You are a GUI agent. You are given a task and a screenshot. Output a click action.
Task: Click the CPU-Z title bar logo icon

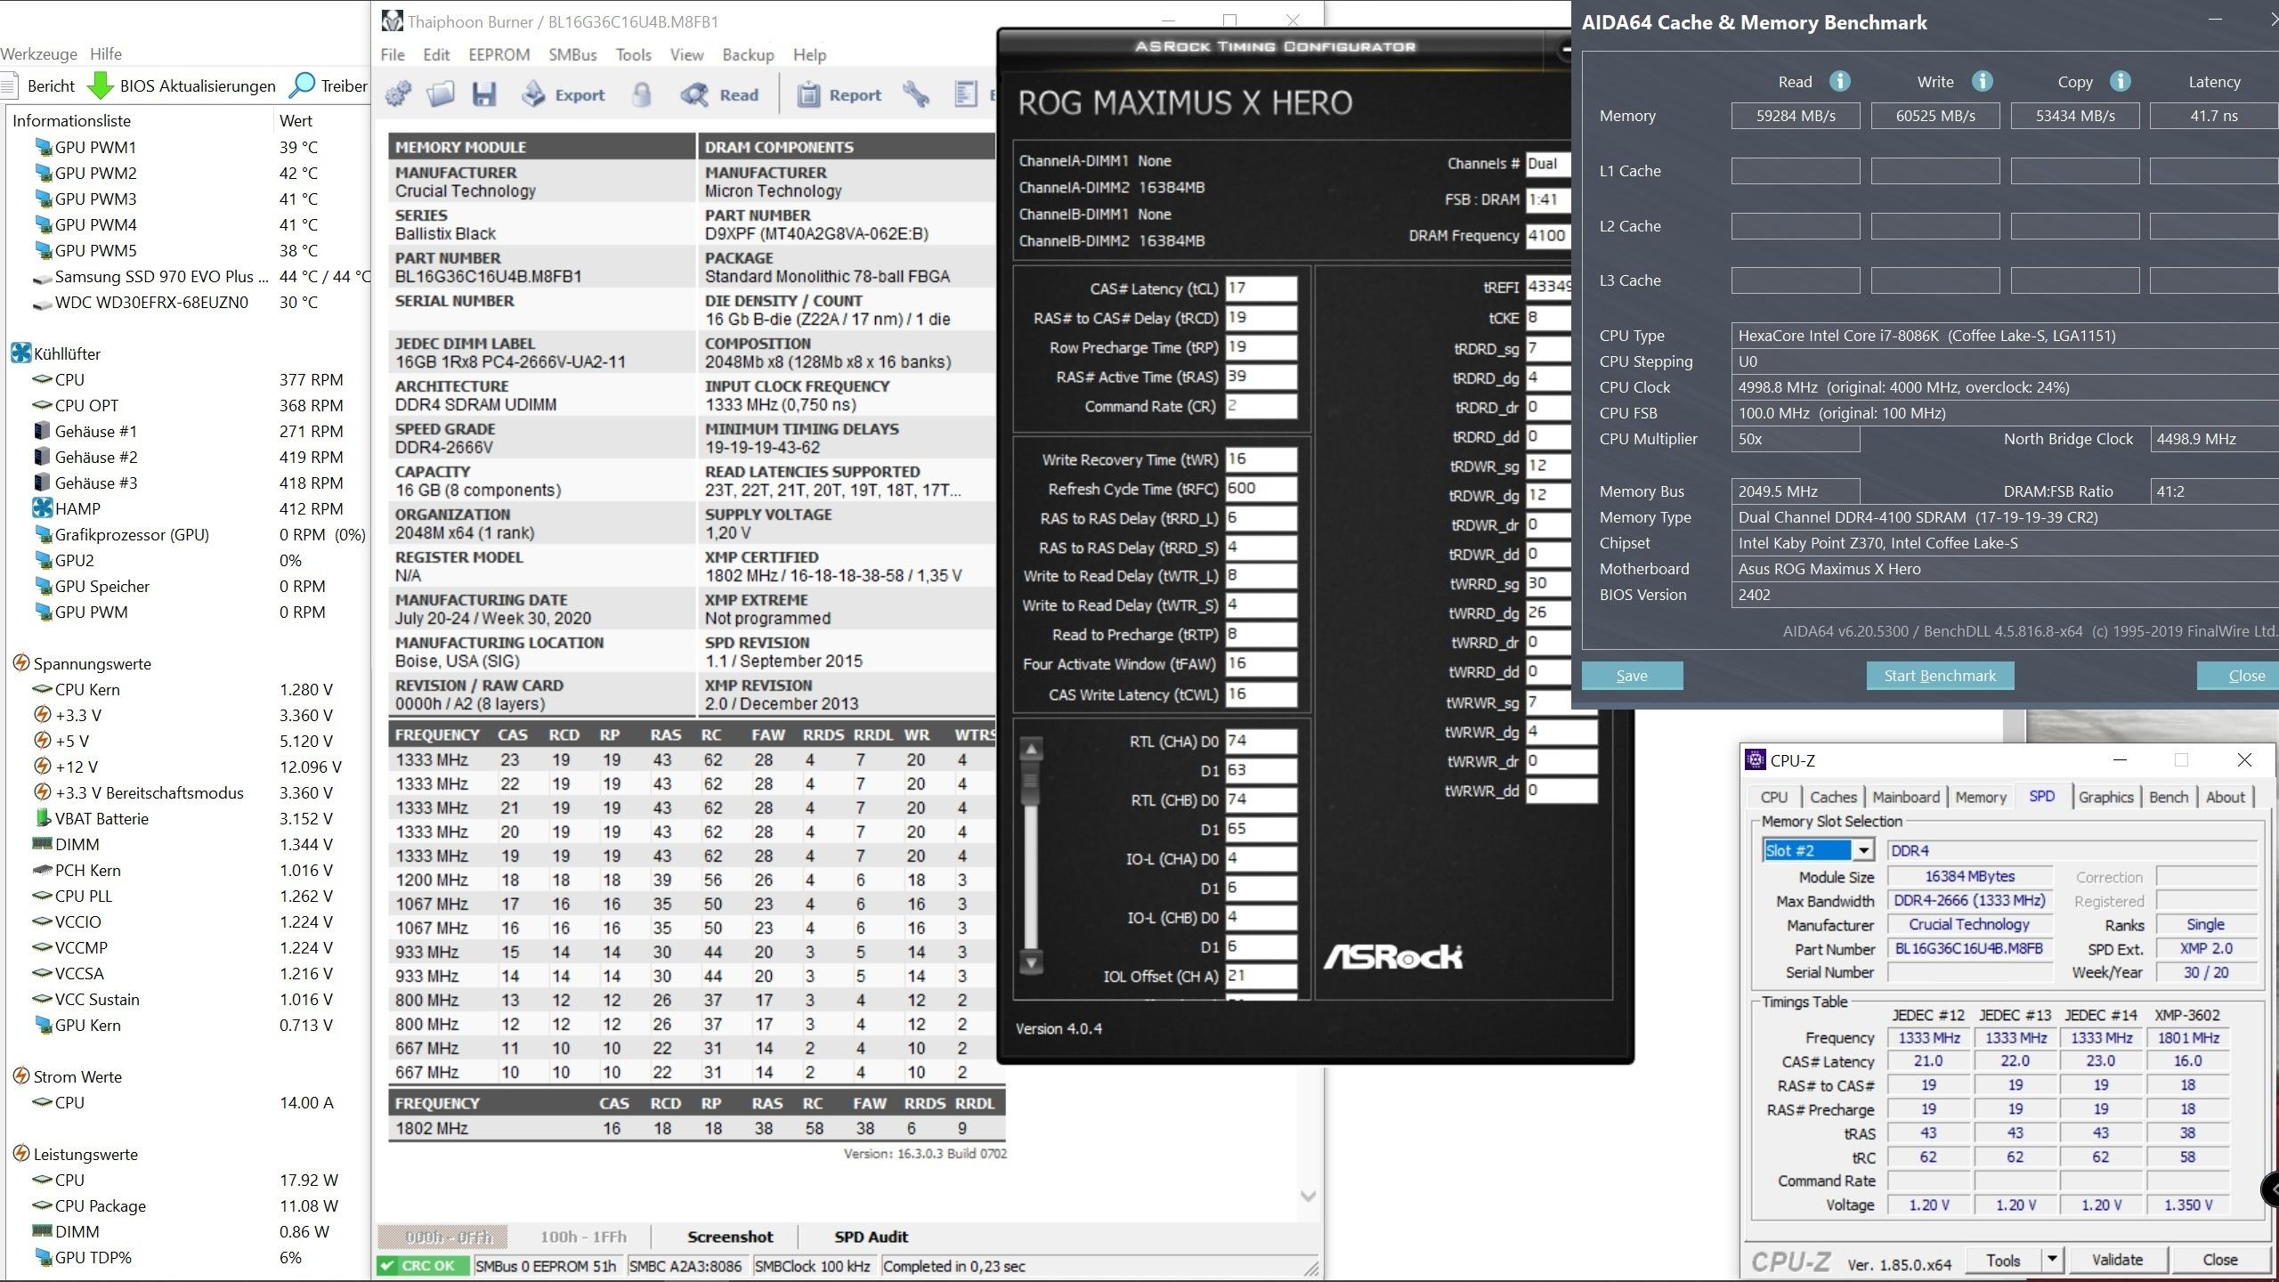tap(1756, 759)
